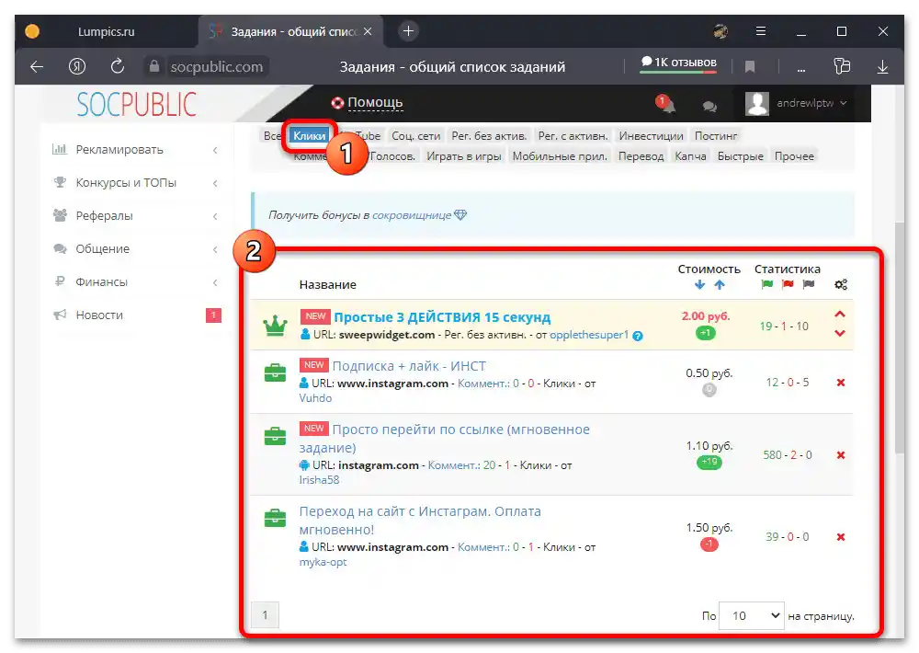Screen dimensions: 919x653
Task: Select the Рег. без актив. filter
Action: (x=489, y=136)
